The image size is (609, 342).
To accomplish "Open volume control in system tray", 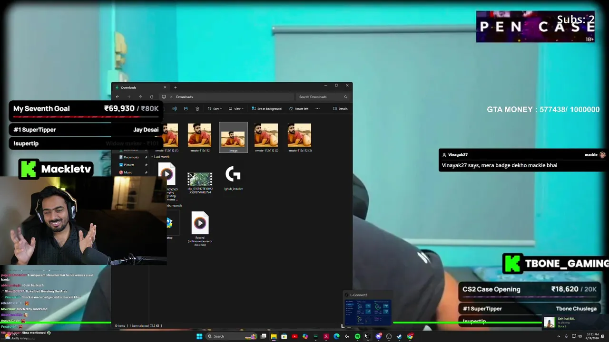I will [580, 336].
